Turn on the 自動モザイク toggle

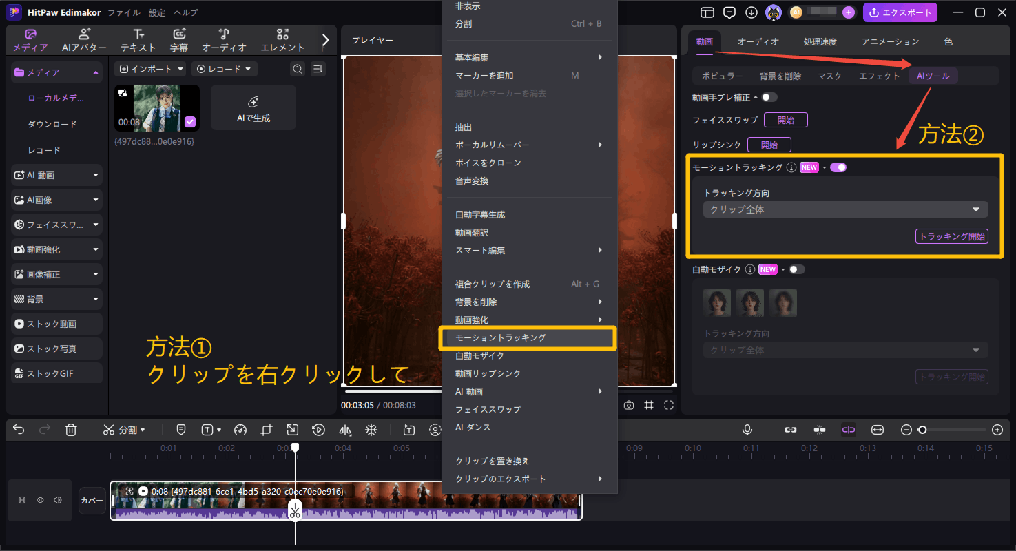pos(797,269)
